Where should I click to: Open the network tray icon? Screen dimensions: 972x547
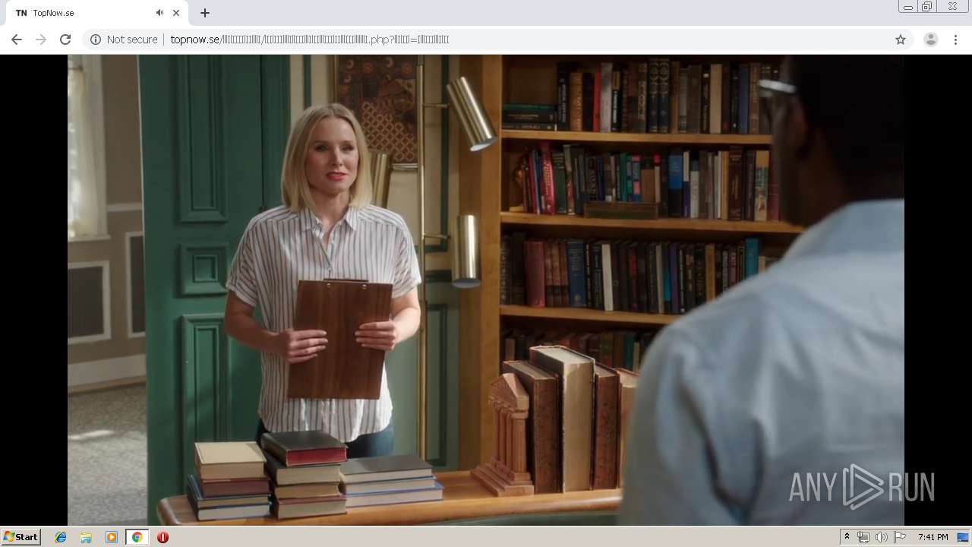pyautogui.click(x=863, y=537)
